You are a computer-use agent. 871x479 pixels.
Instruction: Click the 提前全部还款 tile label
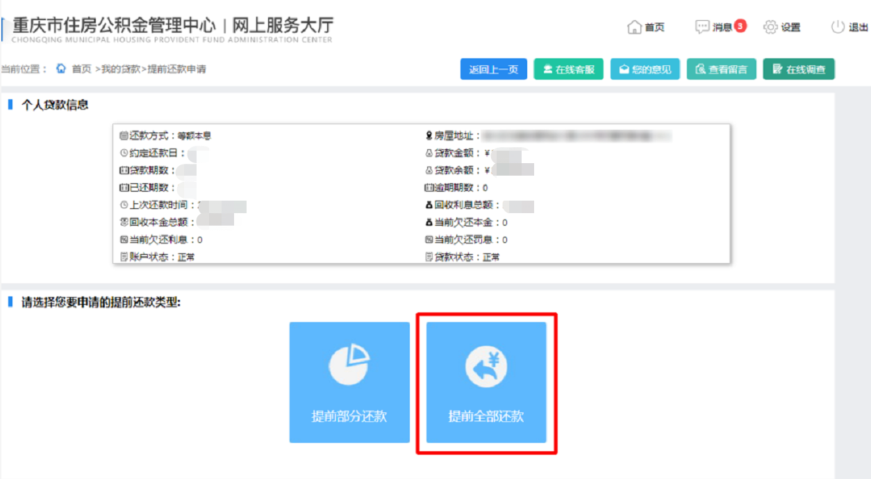[486, 417]
